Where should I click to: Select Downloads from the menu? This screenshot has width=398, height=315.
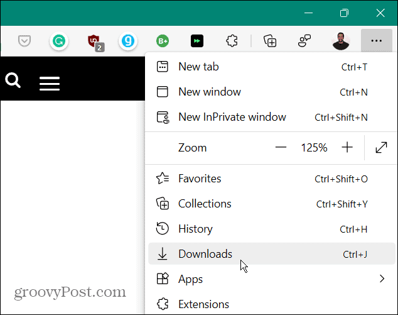tap(205, 254)
